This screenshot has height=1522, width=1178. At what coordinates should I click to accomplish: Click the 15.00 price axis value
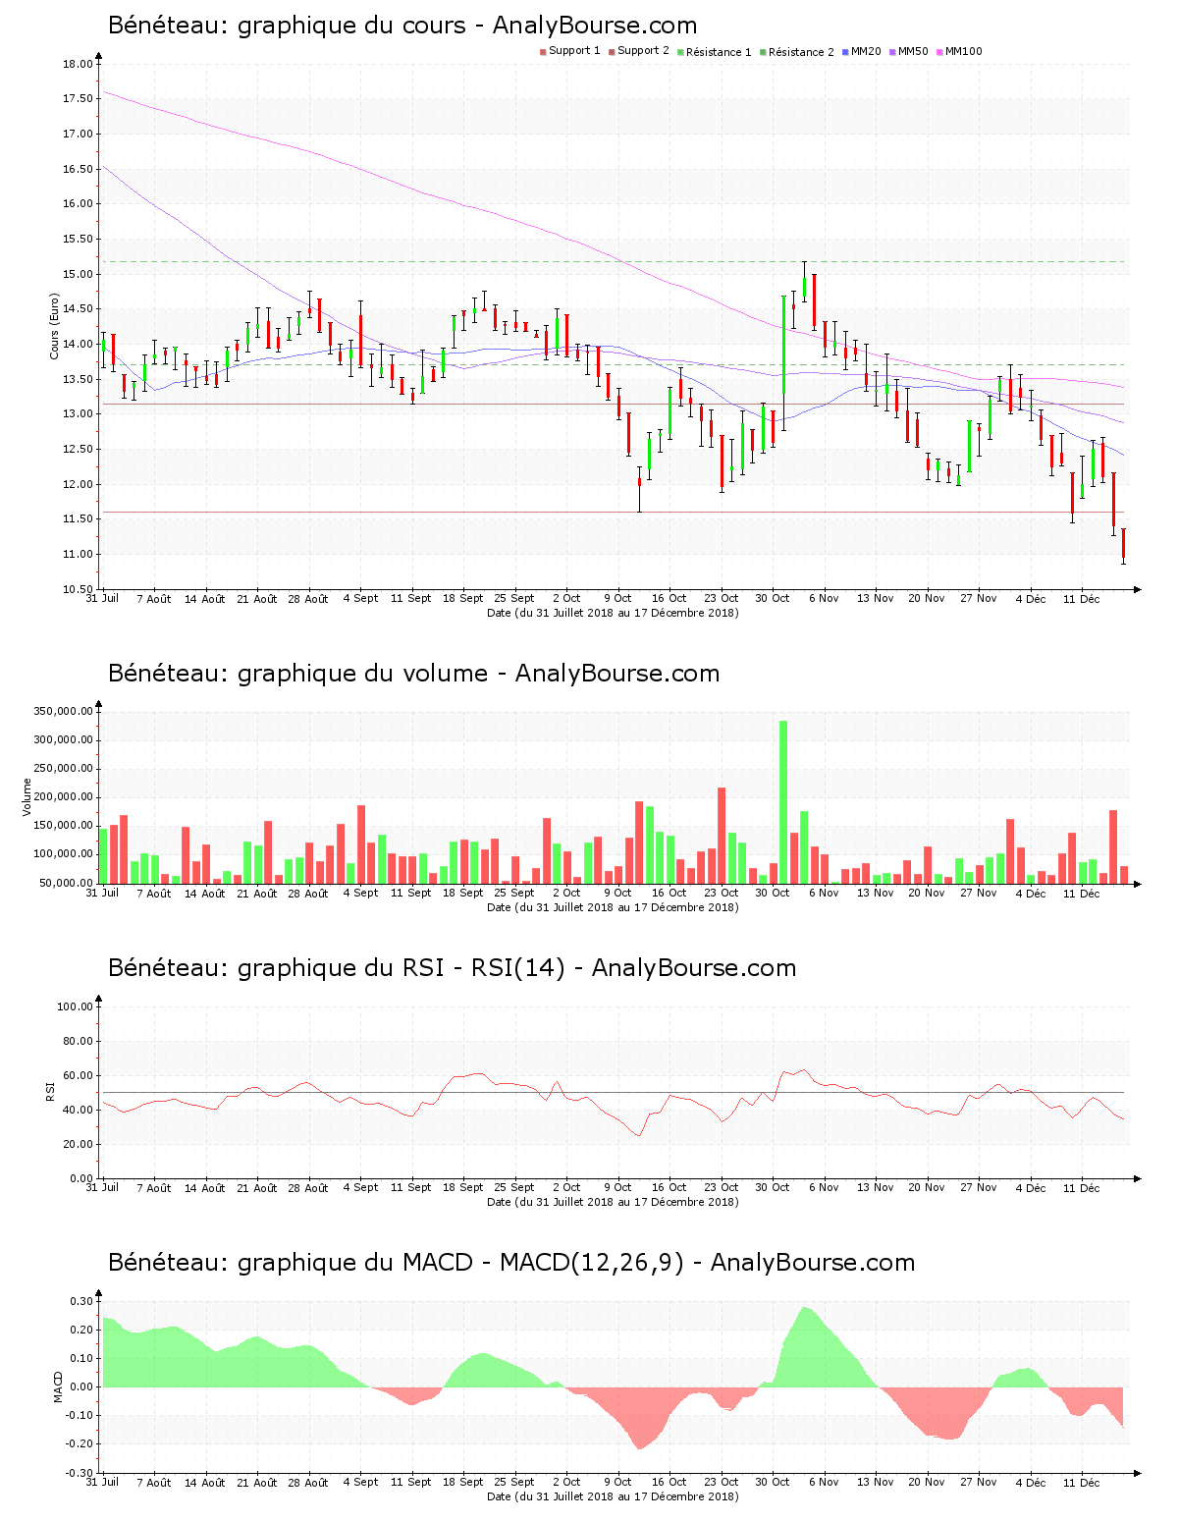[78, 274]
